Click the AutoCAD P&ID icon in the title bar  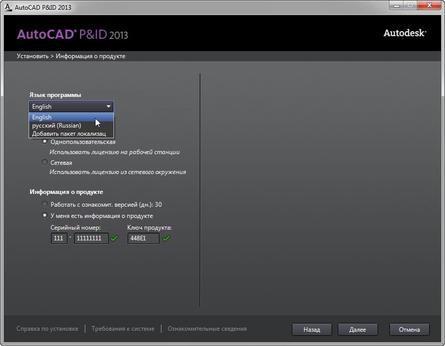tap(7, 7)
